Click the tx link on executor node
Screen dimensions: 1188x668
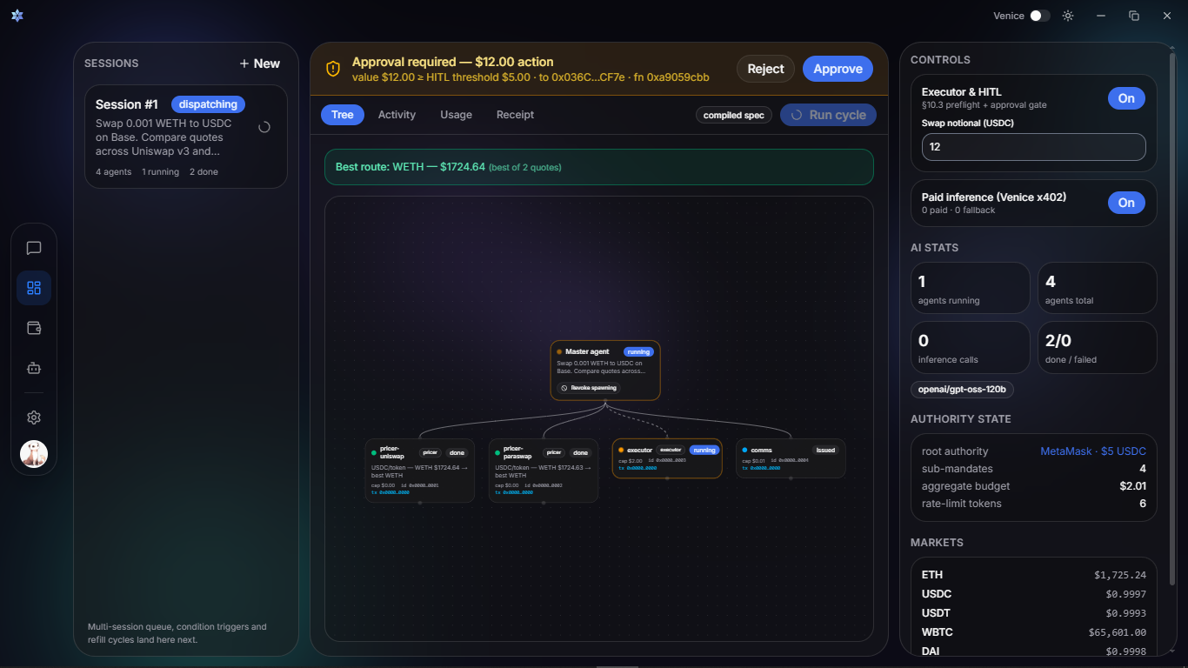click(637, 468)
